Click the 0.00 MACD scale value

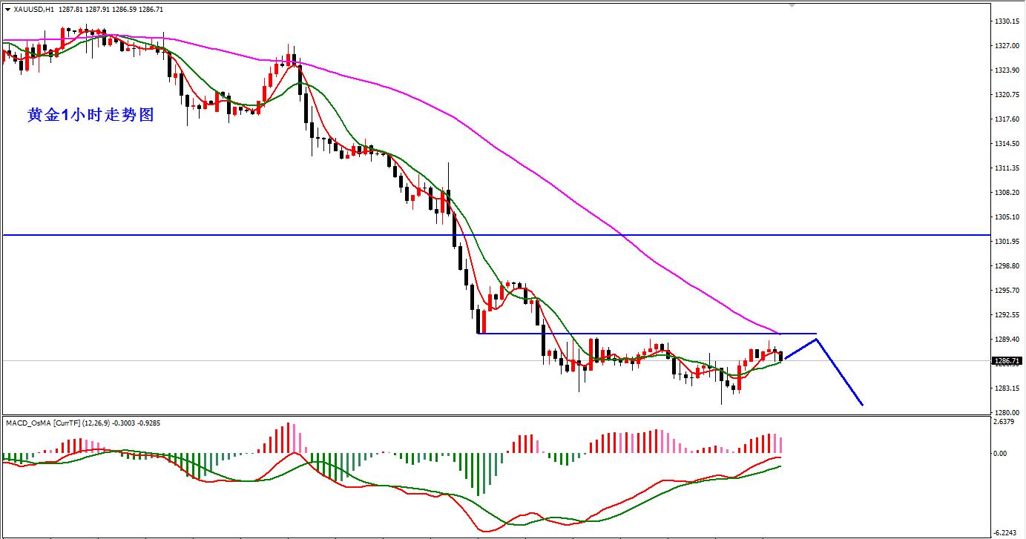[1001, 454]
